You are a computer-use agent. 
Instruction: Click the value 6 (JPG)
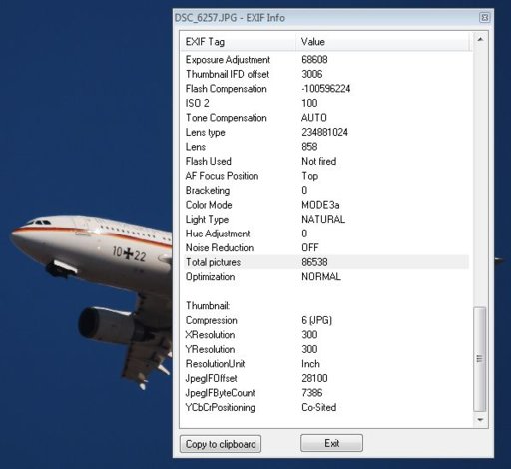click(316, 320)
